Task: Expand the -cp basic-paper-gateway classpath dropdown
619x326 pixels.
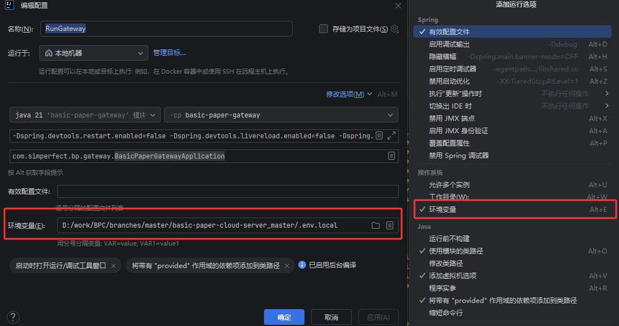Action: tap(281, 115)
